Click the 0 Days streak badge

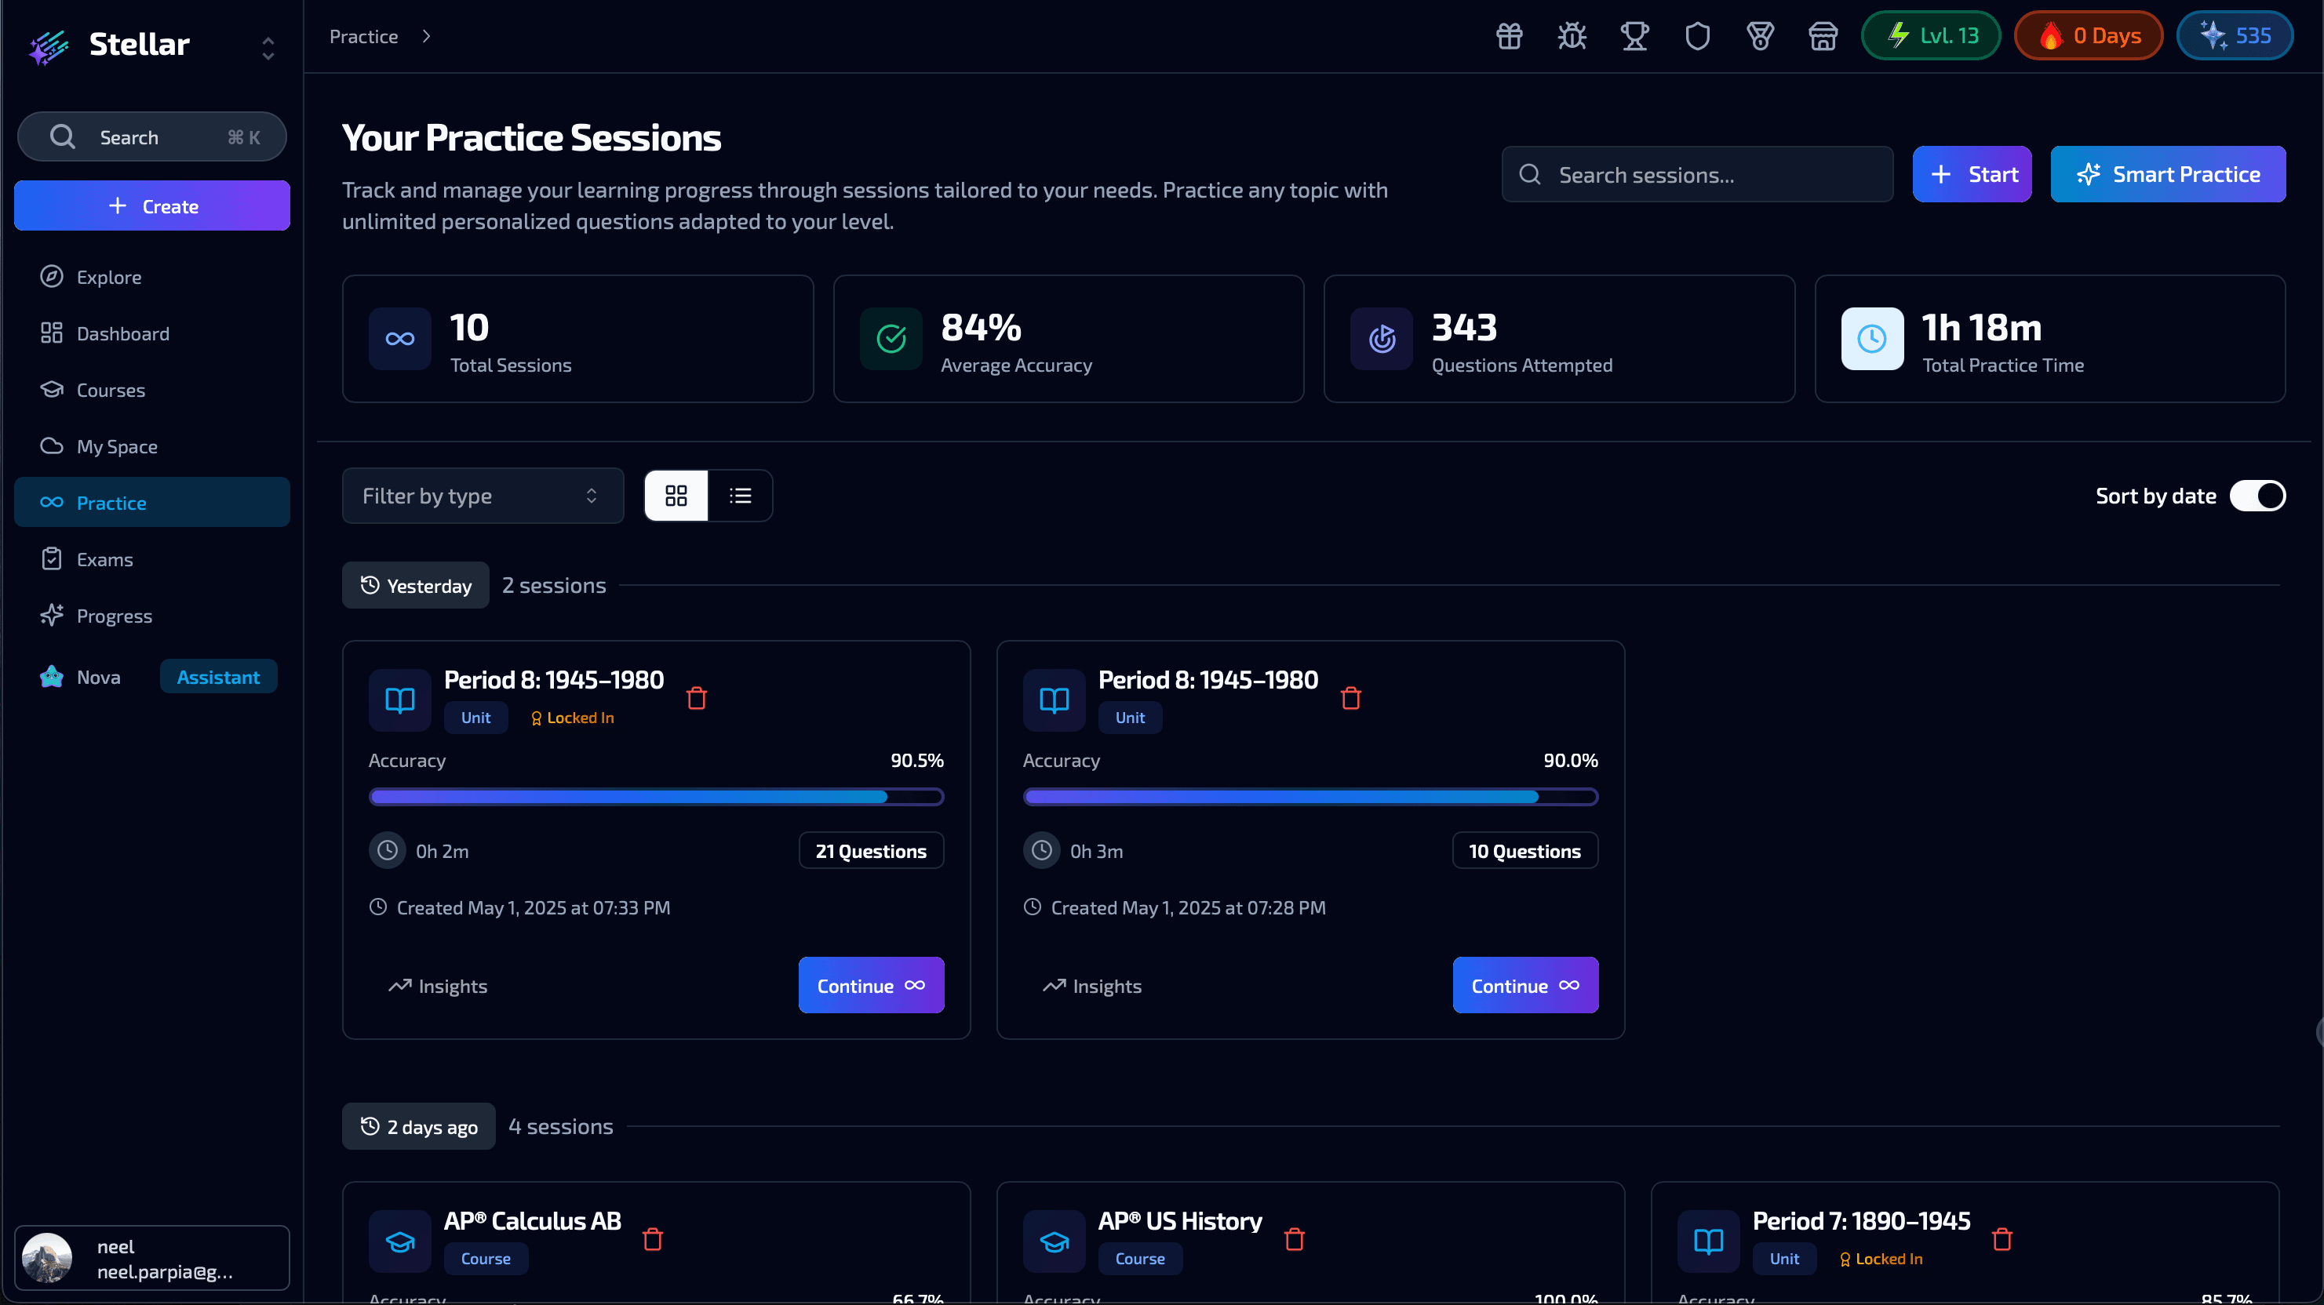[2089, 36]
